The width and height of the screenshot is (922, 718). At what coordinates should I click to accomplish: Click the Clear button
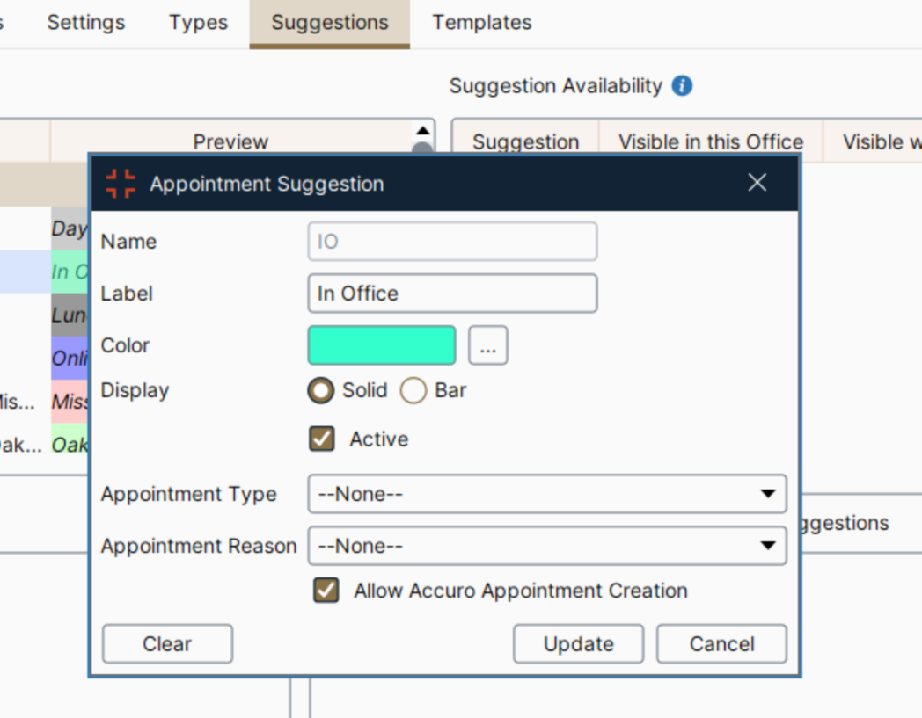tap(167, 644)
